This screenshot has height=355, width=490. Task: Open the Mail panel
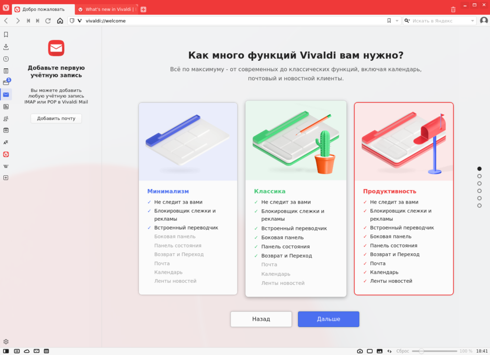pyautogui.click(x=6, y=95)
